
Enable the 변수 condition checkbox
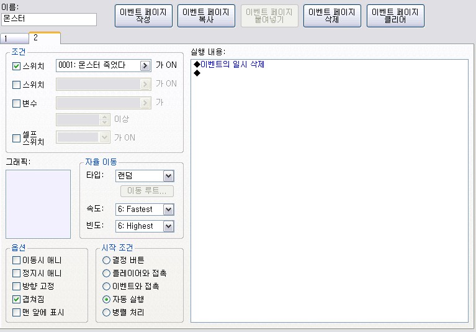coord(17,103)
